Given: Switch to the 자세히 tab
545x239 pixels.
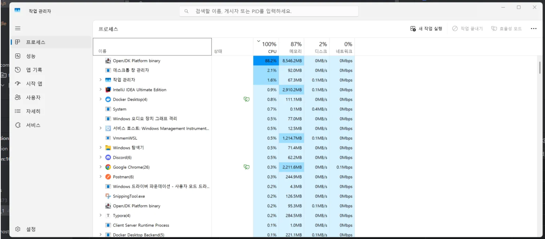Looking at the screenshot, I should coord(51,111).
